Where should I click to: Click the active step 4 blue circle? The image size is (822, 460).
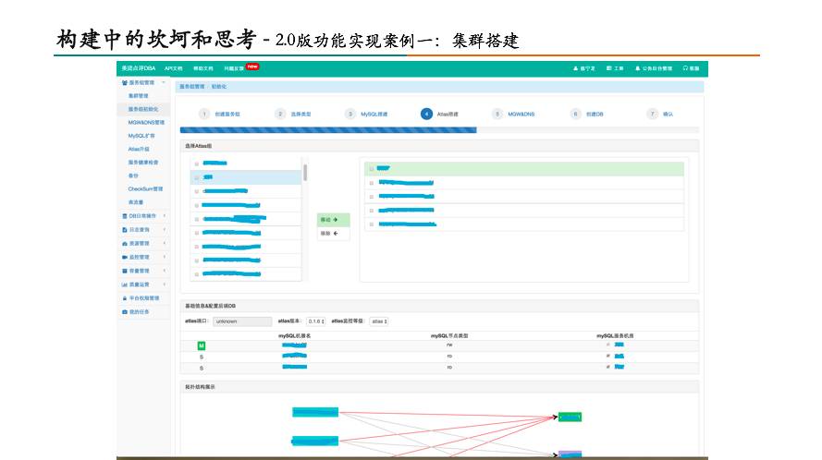[427, 114]
